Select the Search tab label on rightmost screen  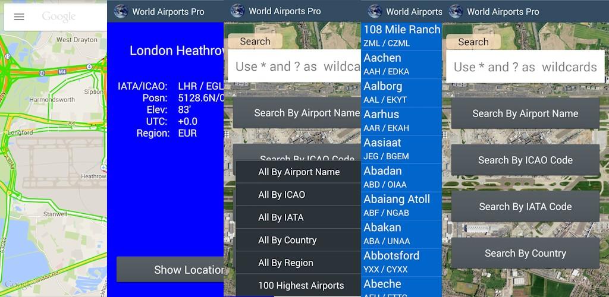coord(473,42)
